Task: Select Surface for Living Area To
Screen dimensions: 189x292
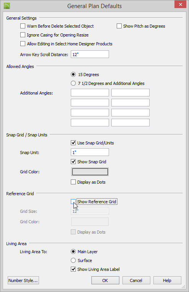Action: 73,260
